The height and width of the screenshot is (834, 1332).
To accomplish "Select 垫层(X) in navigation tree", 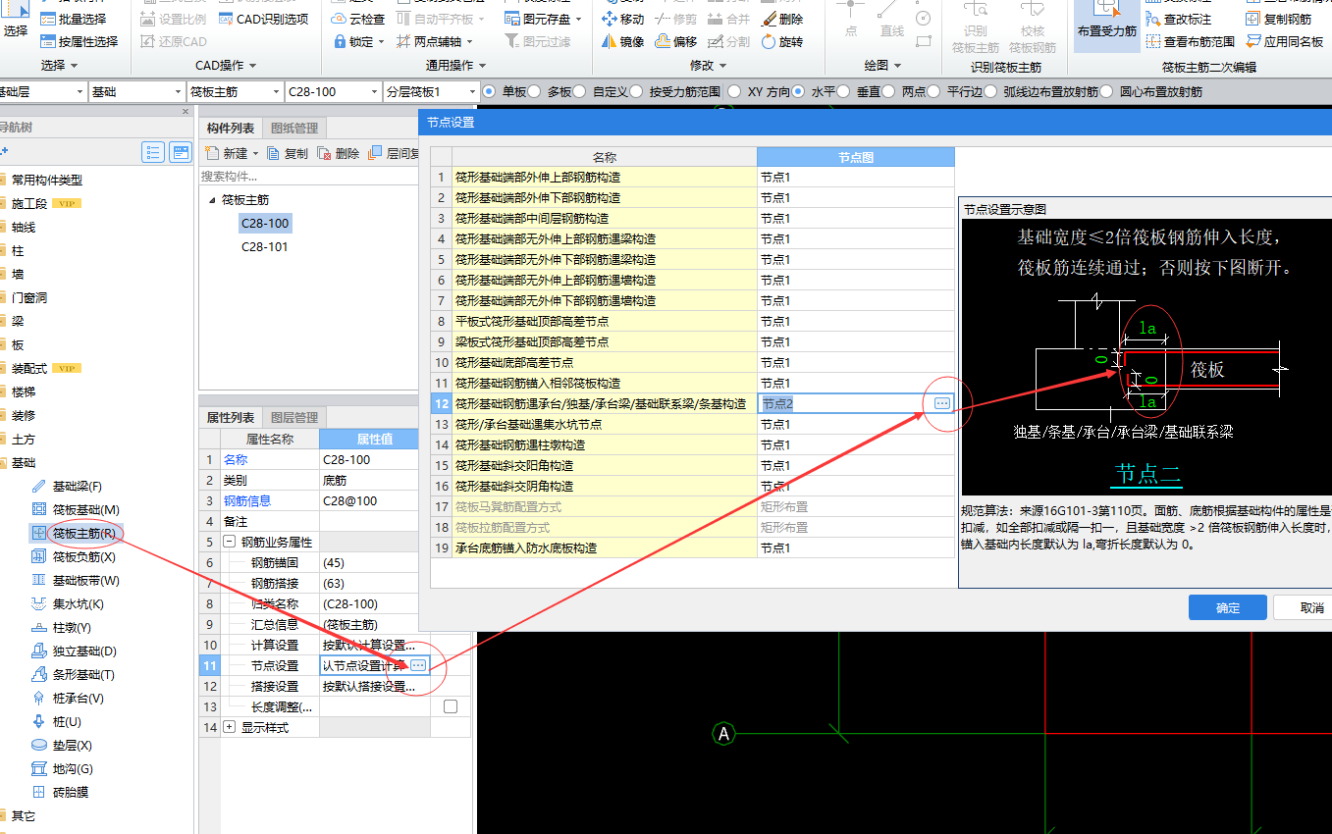I will click(x=61, y=745).
